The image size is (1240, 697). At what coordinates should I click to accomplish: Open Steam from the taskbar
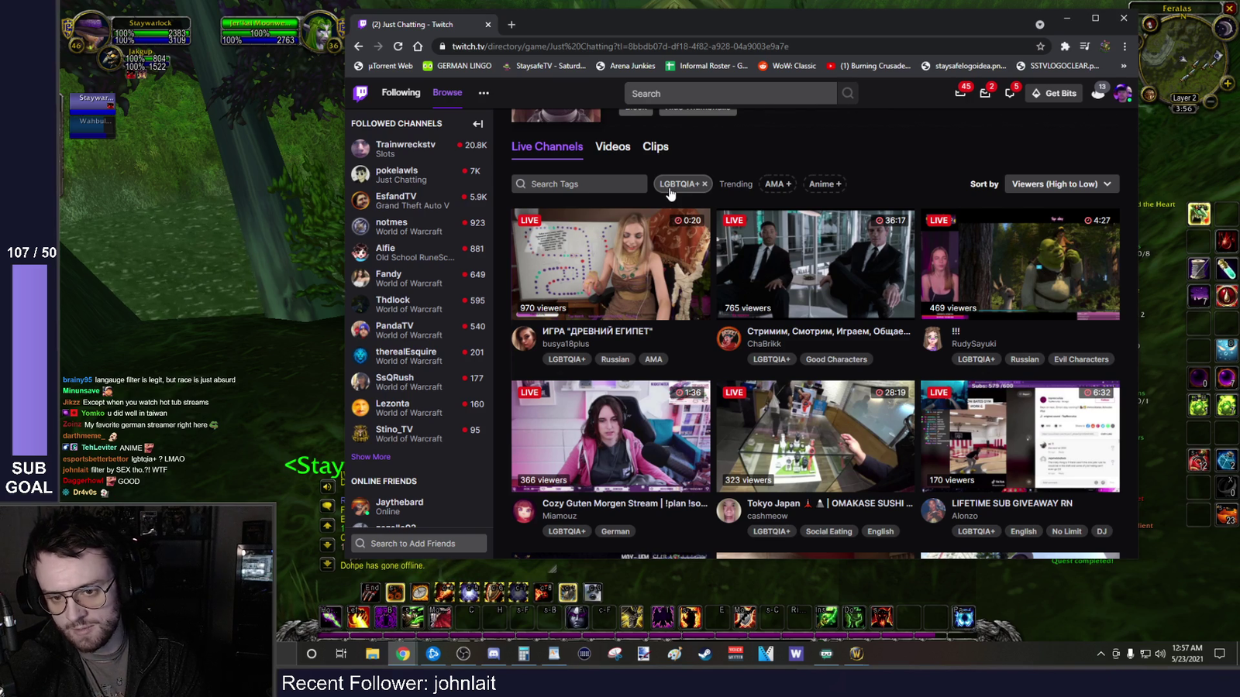tap(704, 654)
